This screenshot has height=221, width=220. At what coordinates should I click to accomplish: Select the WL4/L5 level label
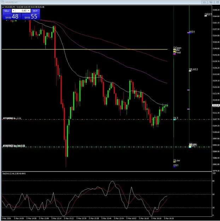[x=193, y=69]
